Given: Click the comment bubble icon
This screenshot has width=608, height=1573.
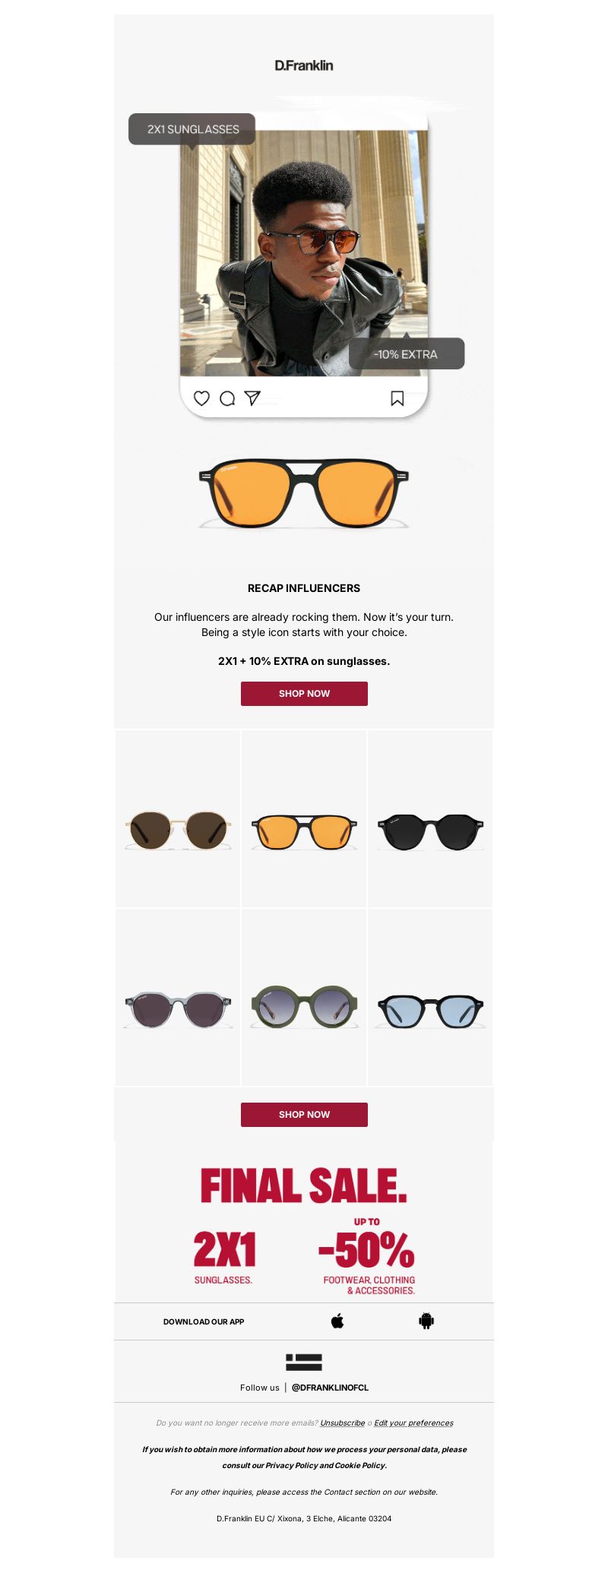Looking at the screenshot, I should [x=227, y=398].
